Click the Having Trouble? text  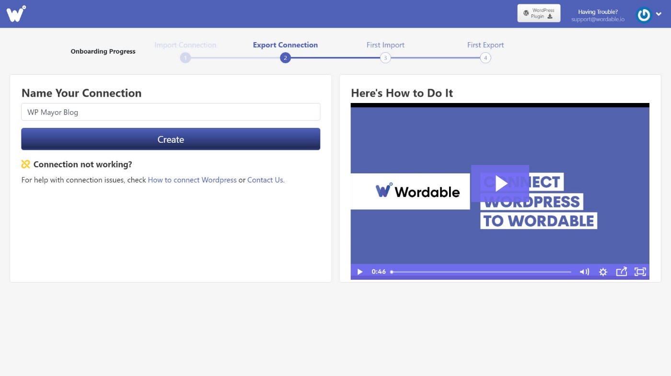coord(598,12)
